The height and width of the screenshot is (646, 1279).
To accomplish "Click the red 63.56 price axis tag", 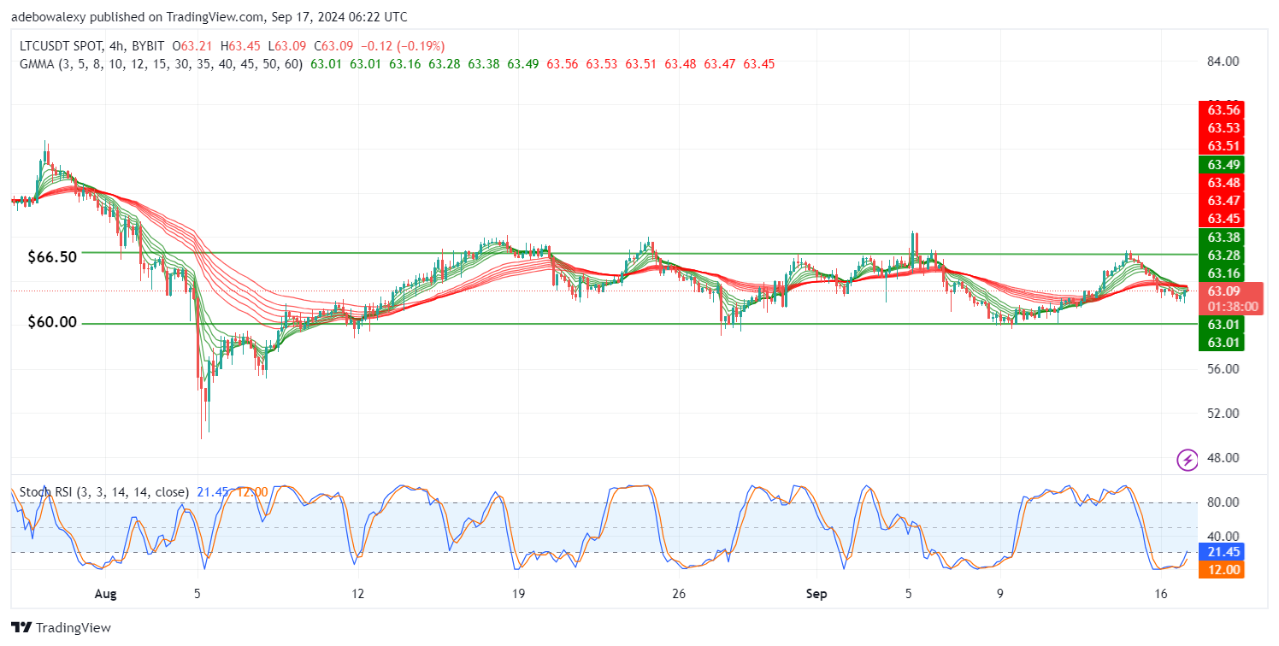I will (1223, 109).
